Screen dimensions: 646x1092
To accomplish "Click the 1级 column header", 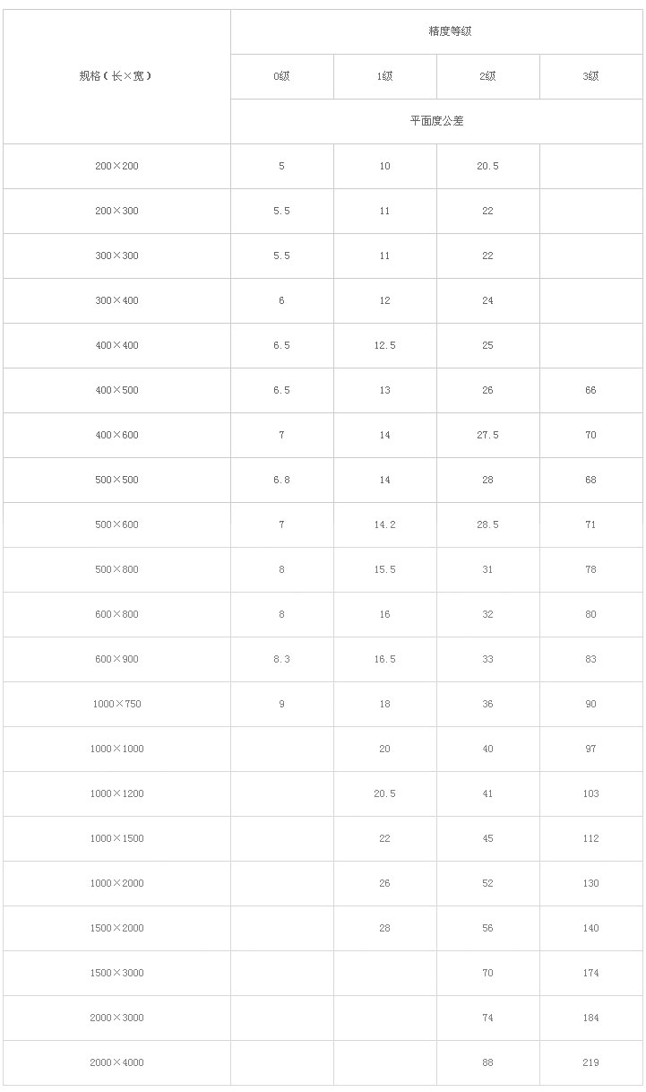I will 385,76.
